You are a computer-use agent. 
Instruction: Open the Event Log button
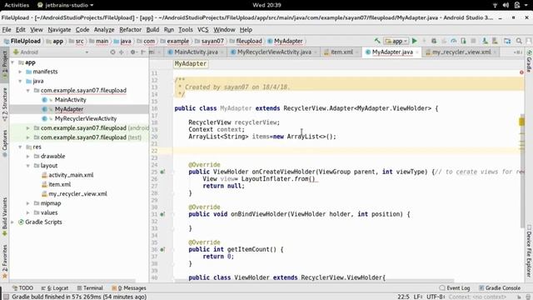(455, 288)
